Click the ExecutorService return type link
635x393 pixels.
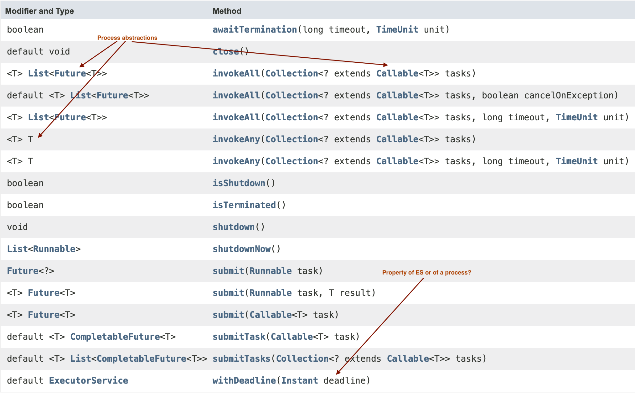click(x=88, y=380)
